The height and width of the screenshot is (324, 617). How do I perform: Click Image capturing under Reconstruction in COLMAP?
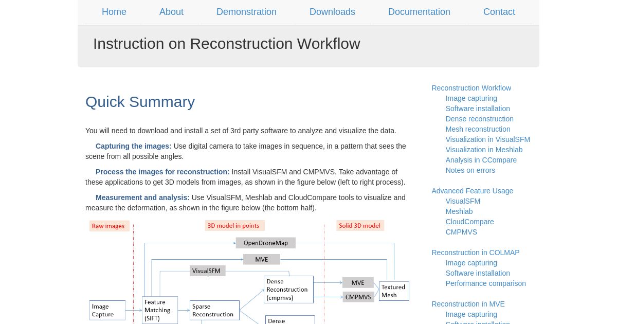pyautogui.click(x=471, y=263)
